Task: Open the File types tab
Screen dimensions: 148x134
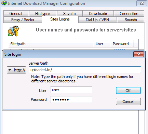Action: (x=43, y=14)
